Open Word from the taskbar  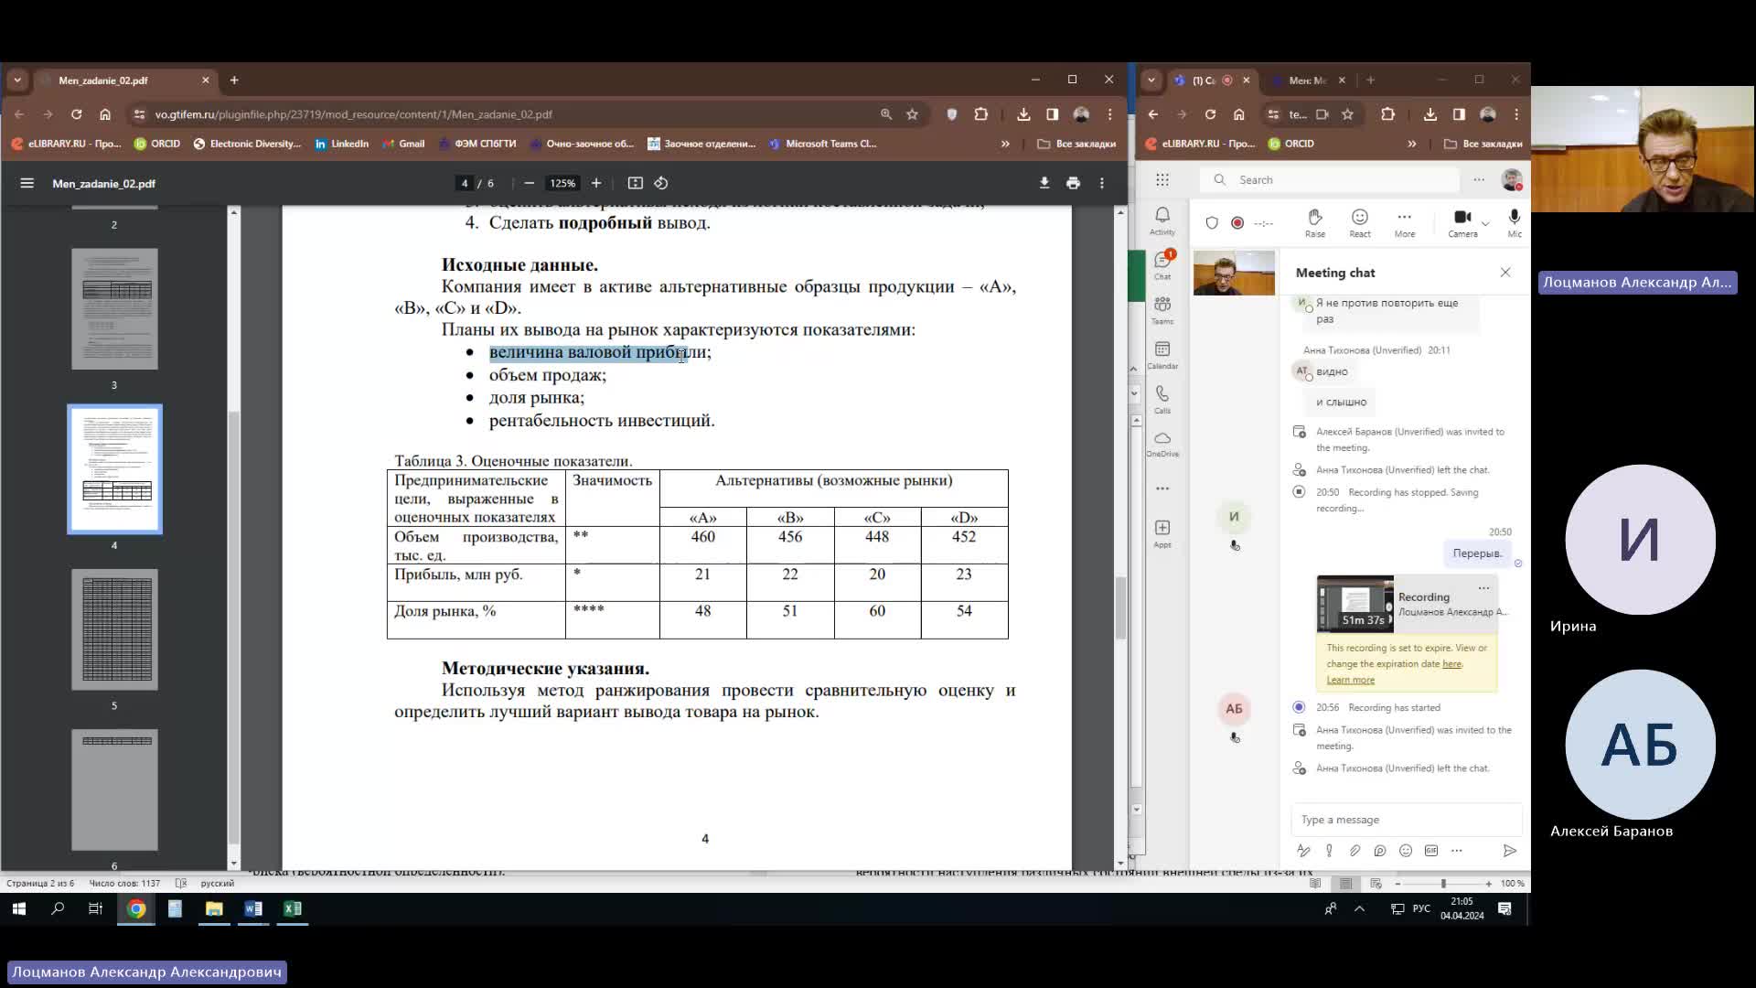click(253, 908)
